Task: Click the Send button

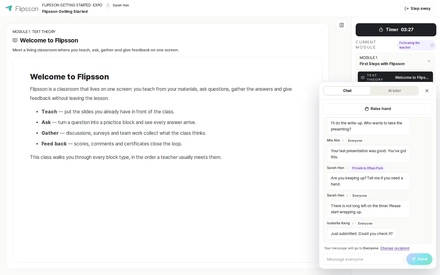Action: pyautogui.click(x=419, y=259)
